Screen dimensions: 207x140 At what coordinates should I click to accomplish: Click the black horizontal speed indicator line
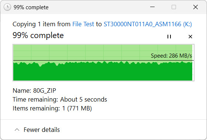103,61
